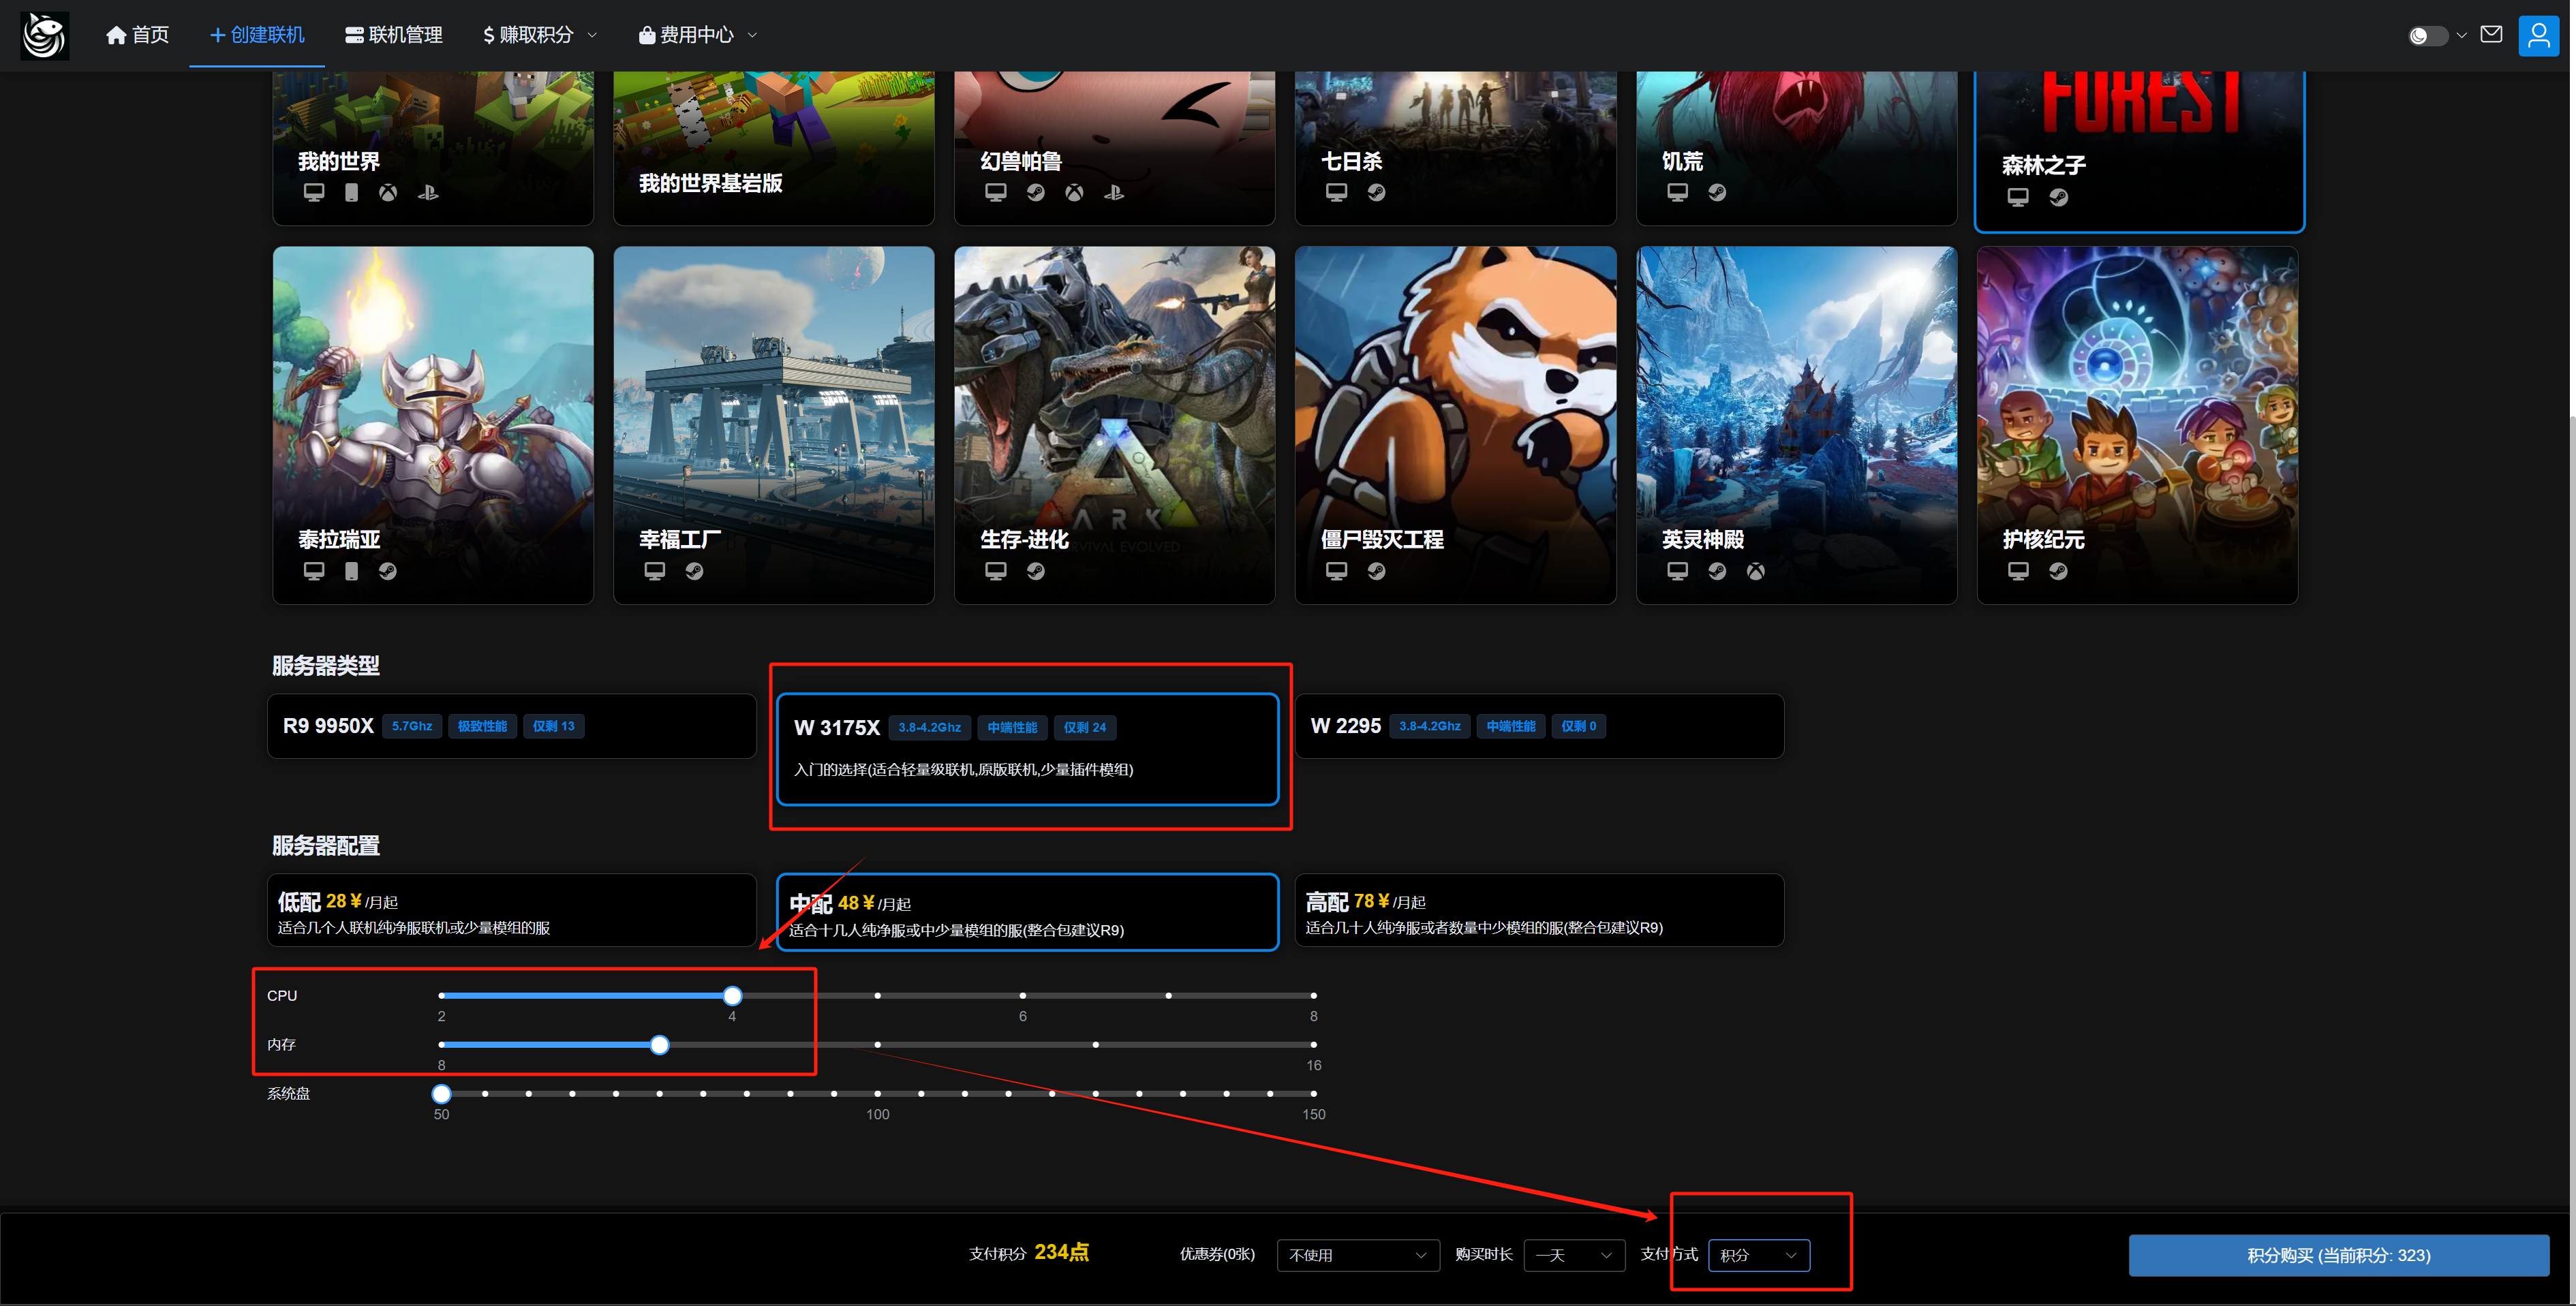2576x1306 pixels.
Task: Click Xbox platform icon under 英灵神殿
Action: point(1755,571)
